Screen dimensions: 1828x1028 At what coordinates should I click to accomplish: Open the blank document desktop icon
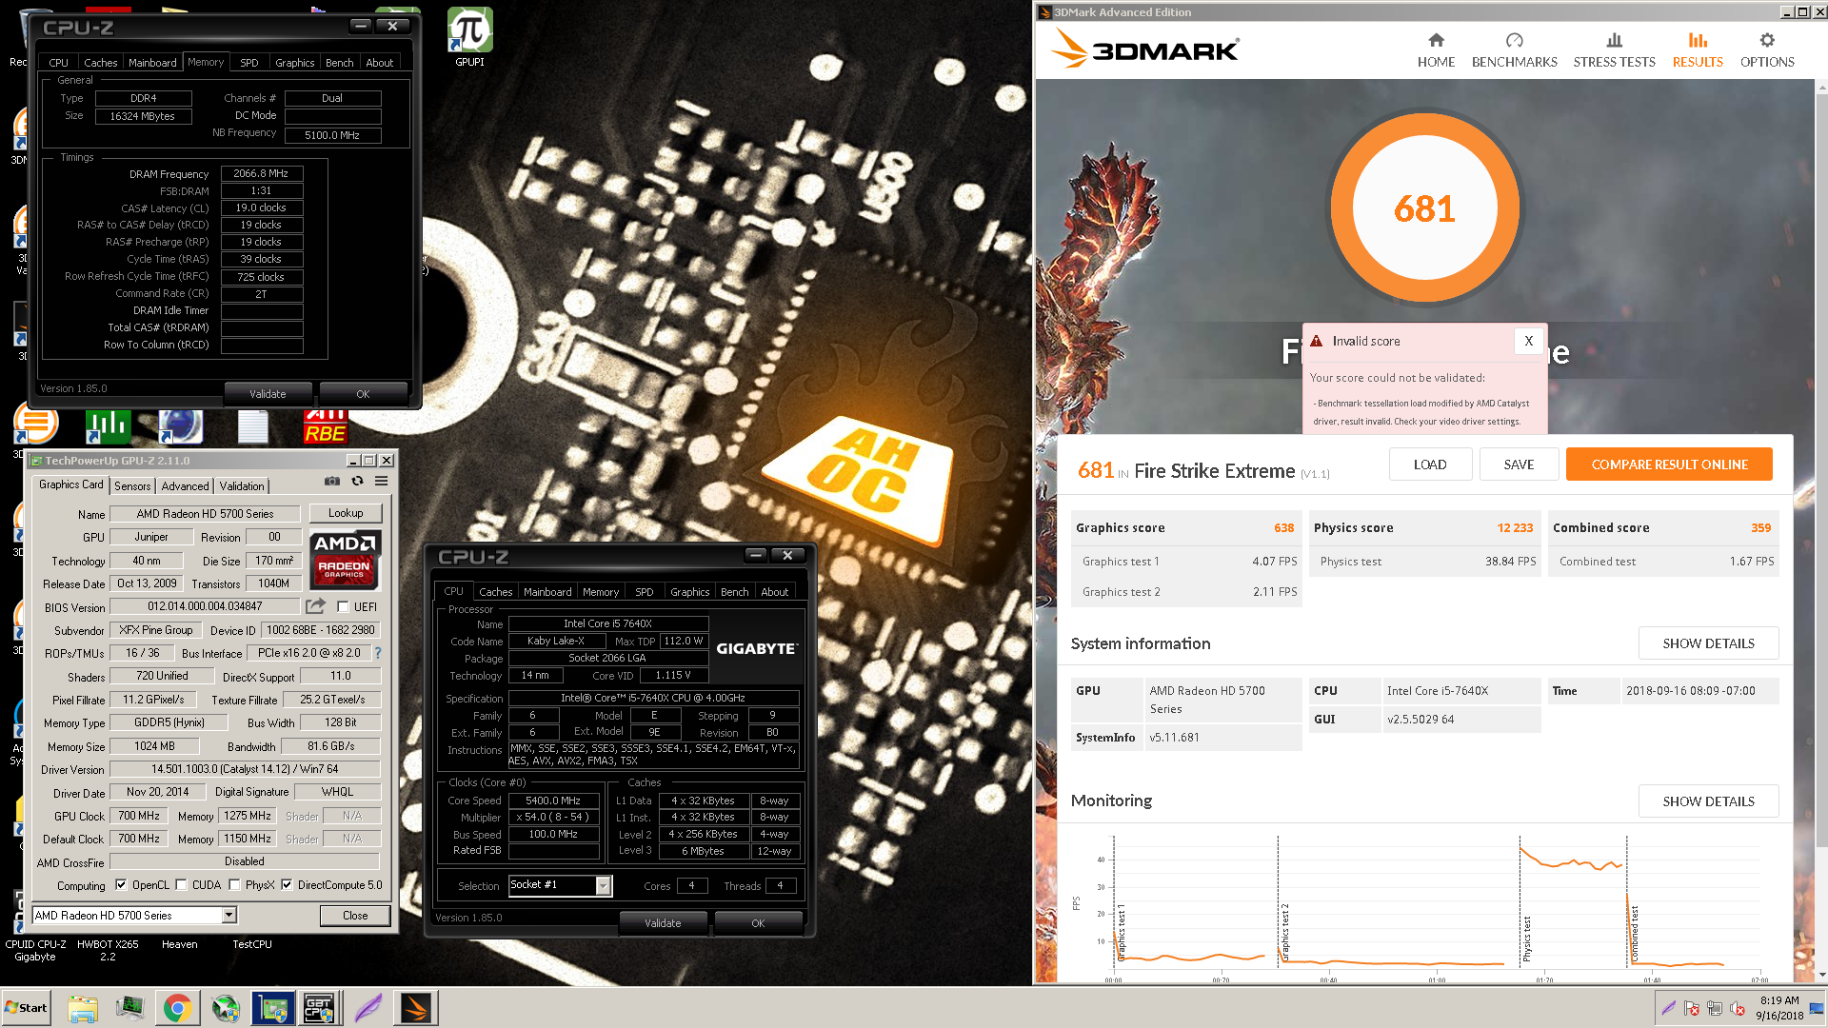point(252,426)
